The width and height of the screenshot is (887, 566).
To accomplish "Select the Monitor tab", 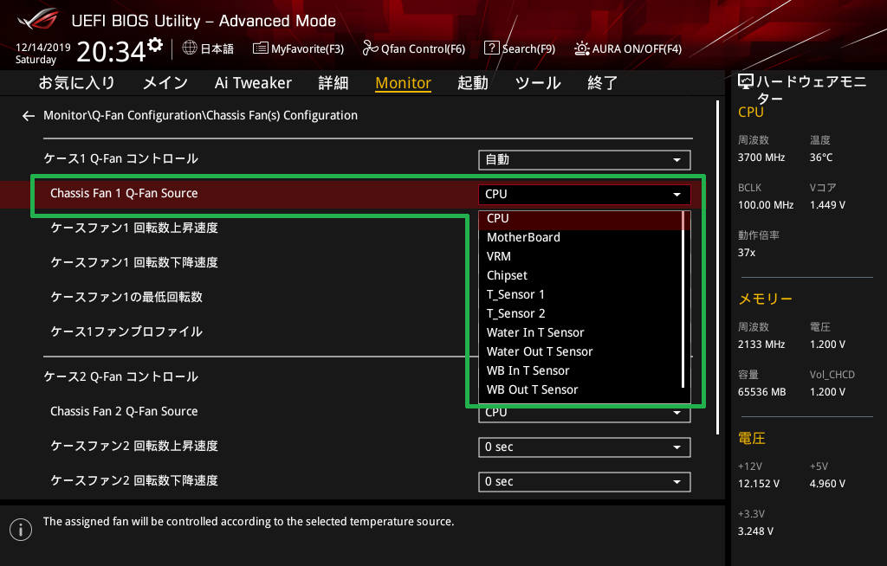I will click(404, 83).
